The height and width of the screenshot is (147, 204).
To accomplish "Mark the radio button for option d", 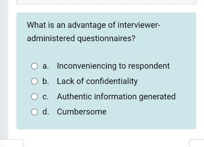I will (x=34, y=112).
